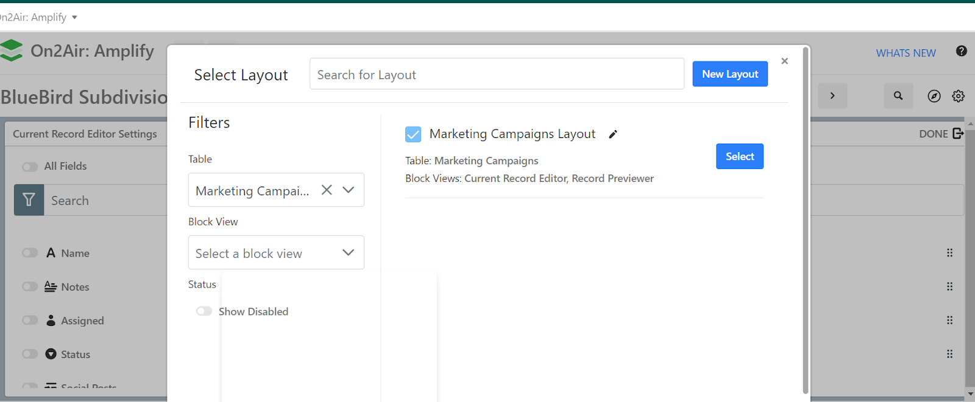Close the Select Layout dialog

(x=784, y=61)
